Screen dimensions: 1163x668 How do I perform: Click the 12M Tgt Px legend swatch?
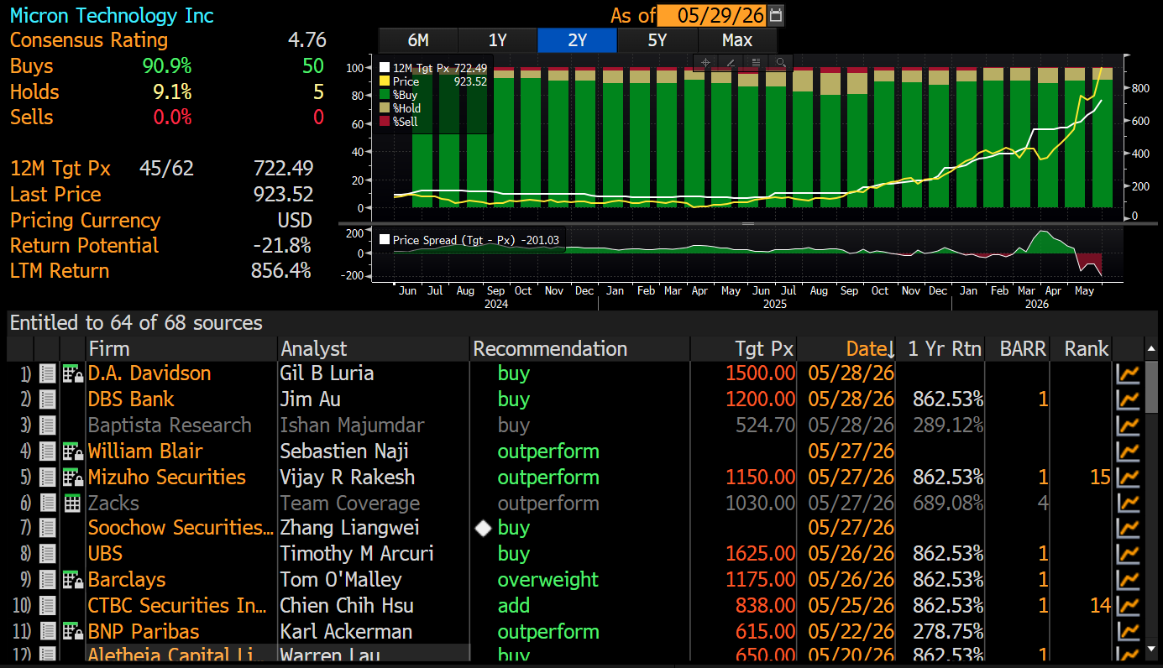385,68
